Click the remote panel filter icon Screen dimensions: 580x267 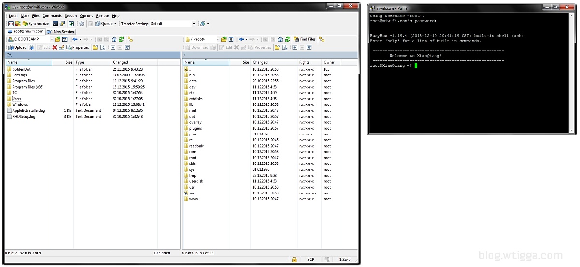click(x=231, y=39)
